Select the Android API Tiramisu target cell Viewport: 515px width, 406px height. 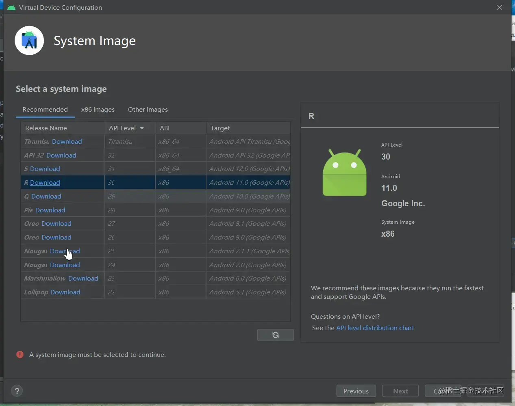[248, 142]
